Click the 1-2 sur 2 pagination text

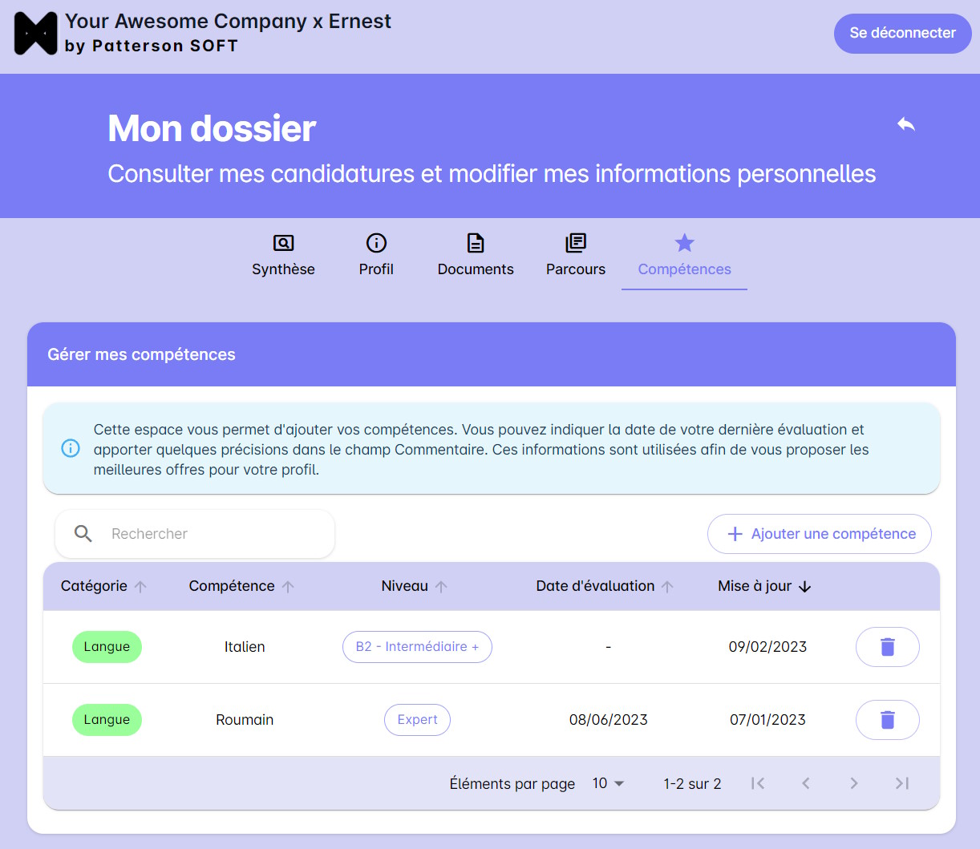click(x=692, y=784)
